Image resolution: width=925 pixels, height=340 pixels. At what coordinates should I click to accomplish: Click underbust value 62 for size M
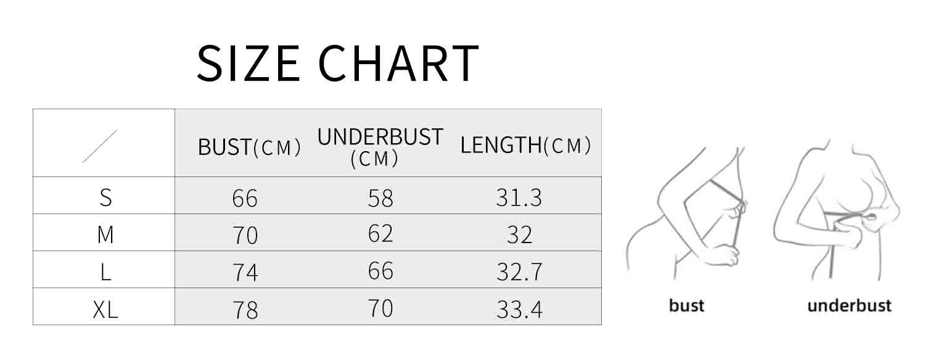[380, 234]
